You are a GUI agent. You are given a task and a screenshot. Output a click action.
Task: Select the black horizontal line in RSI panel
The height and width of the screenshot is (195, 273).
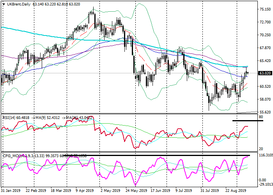248,121
